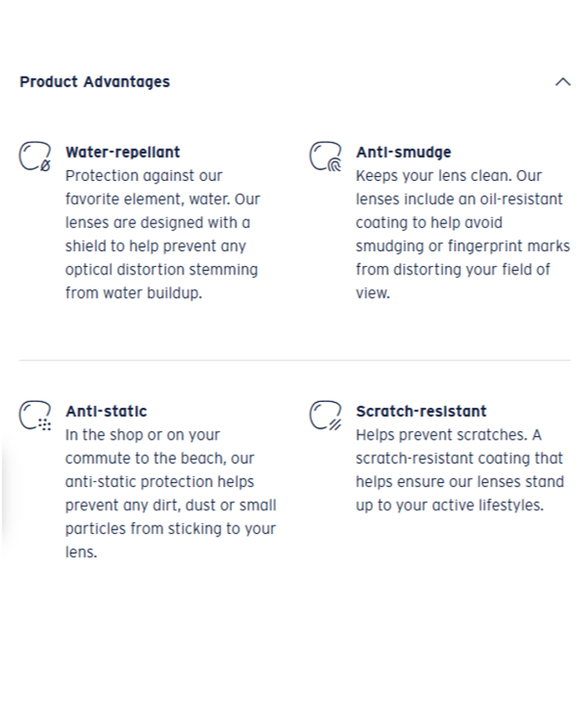The width and height of the screenshot is (584, 709).
Task: Click the anti-smudge fingerprint lens icon
Action: 325,157
